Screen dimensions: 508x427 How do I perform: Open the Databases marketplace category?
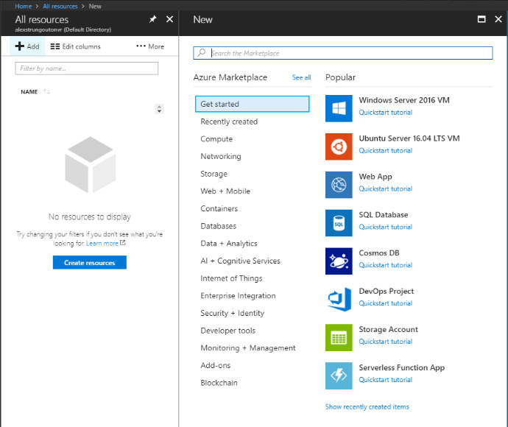pyautogui.click(x=218, y=226)
